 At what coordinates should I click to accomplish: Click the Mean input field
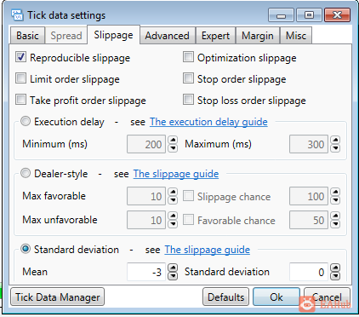point(146,272)
